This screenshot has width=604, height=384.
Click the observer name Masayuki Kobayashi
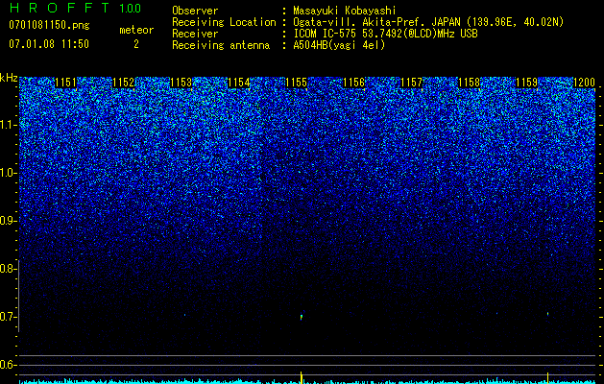[x=344, y=11]
